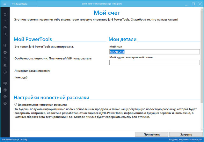Viewport: 204px width, 142px height.
Task: Open the My Account user icon
Action: pos(5,90)
